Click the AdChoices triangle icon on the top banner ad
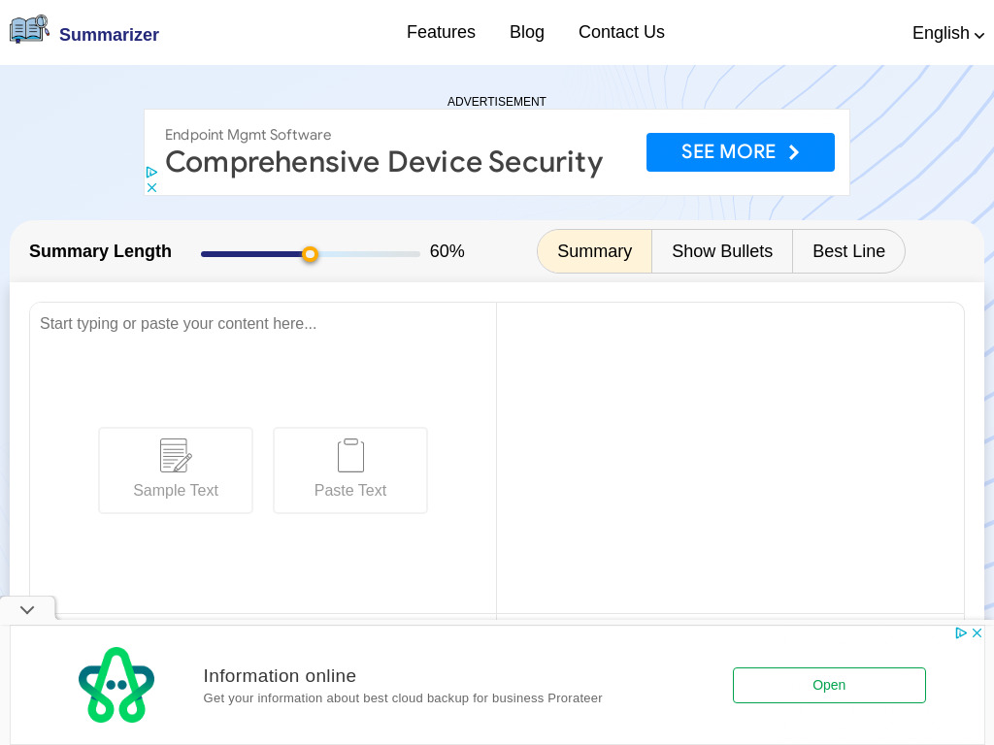 pos(152,172)
